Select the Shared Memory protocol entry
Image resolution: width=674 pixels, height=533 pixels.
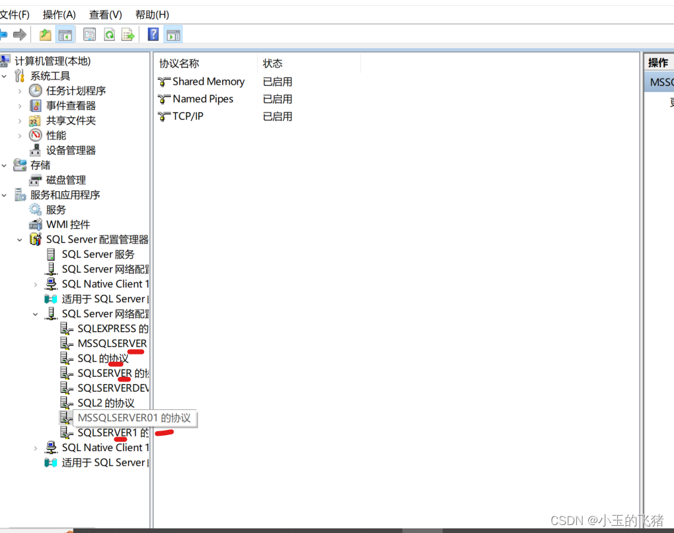(207, 81)
